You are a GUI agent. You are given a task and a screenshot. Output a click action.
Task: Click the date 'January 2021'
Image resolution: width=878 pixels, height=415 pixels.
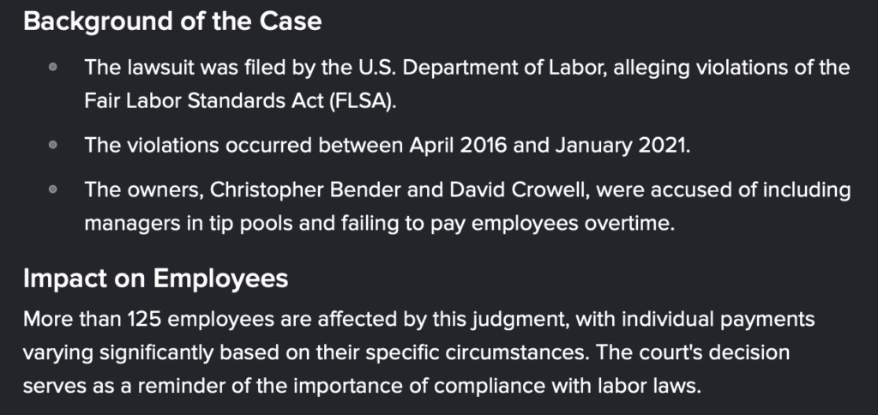tap(621, 146)
